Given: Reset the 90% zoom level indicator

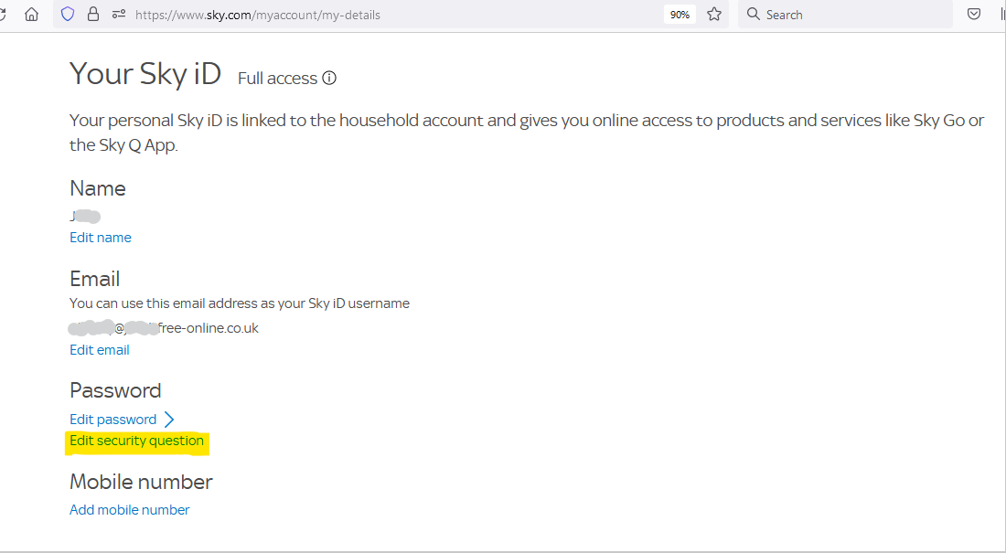Looking at the screenshot, I should point(680,15).
